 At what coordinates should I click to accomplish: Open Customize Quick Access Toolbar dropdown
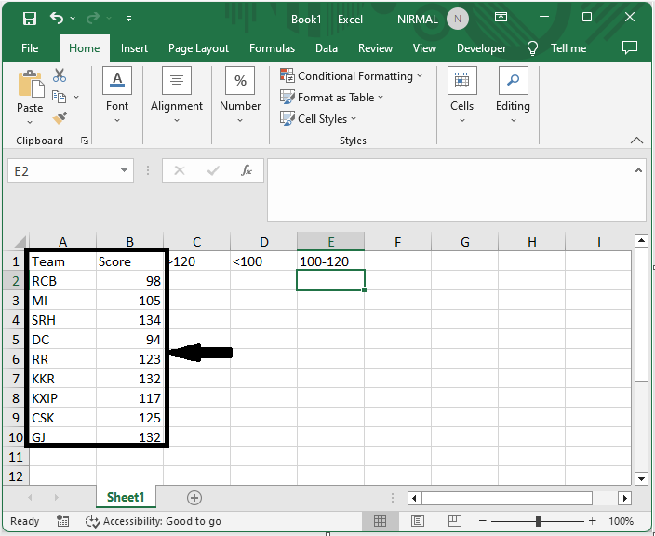pos(129,19)
